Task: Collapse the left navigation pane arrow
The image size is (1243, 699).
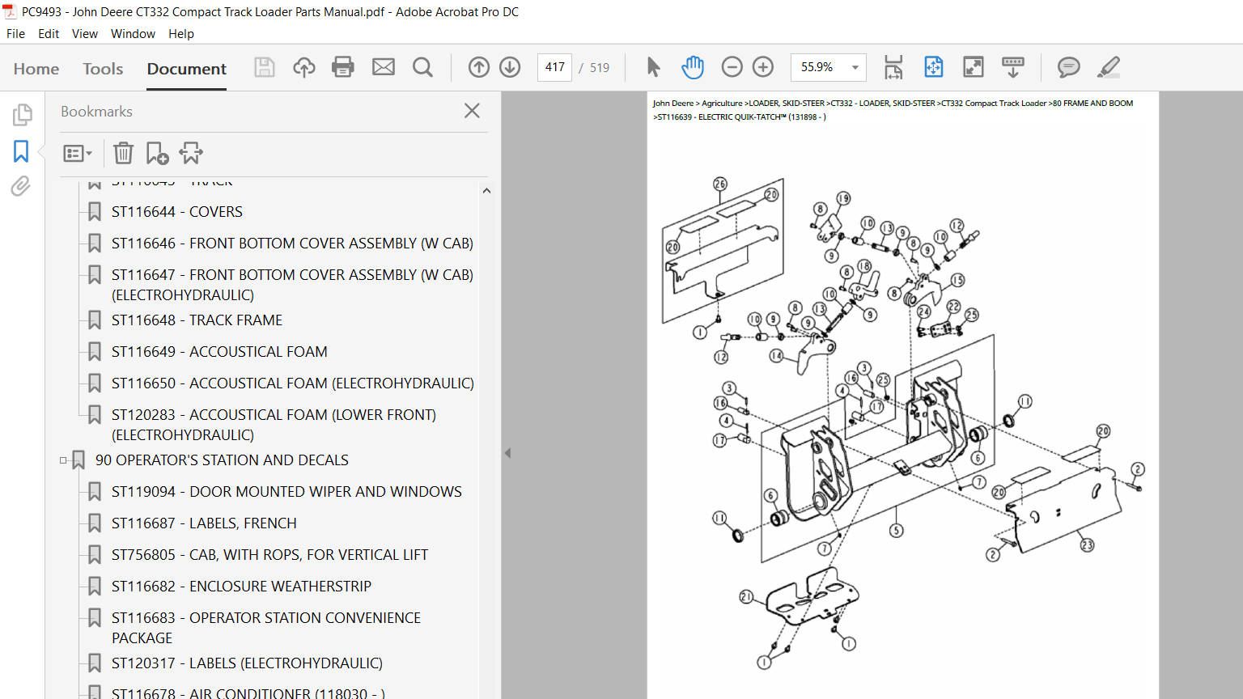Action: [507, 453]
